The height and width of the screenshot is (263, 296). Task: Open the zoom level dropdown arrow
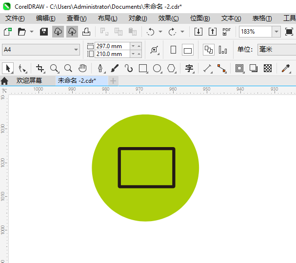(276, 32)
